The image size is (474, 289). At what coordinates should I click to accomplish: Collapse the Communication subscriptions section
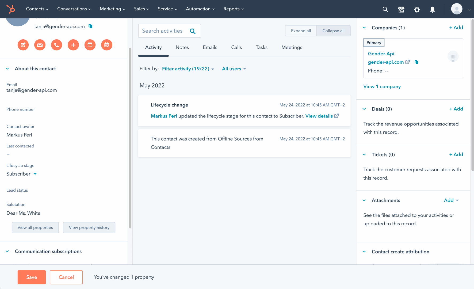(x=7, y=252)
